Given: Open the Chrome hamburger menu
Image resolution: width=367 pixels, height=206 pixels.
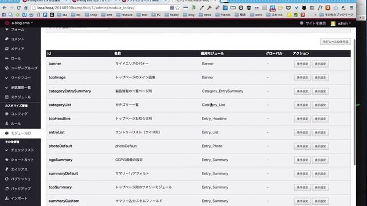Looking at the screenshot, I should (352, 7).
